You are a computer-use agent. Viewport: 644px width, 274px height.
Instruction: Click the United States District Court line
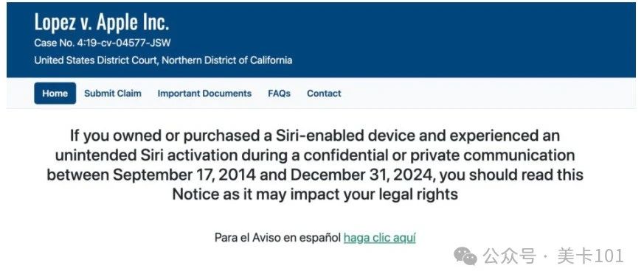[163, 60]
